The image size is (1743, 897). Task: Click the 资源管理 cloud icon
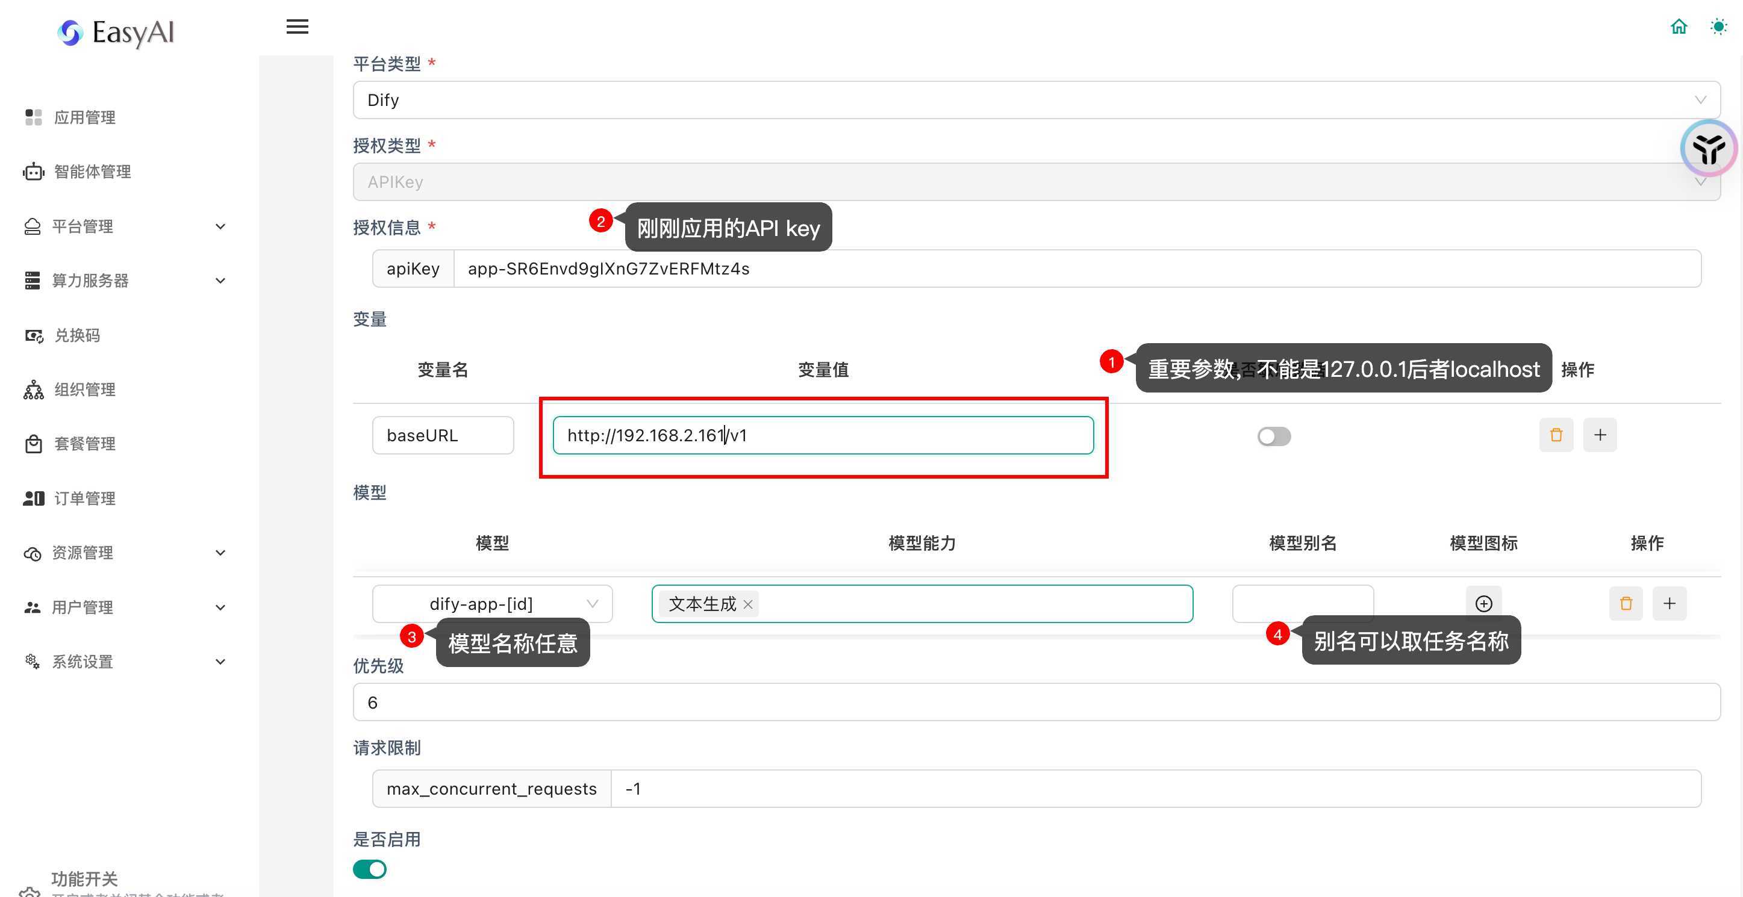coord(33,553)
